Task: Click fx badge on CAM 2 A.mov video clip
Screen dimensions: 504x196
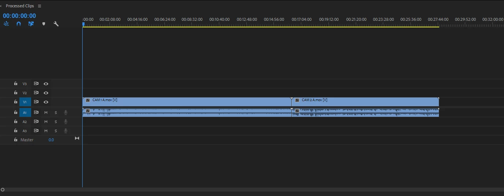Action: coord(297,100)
